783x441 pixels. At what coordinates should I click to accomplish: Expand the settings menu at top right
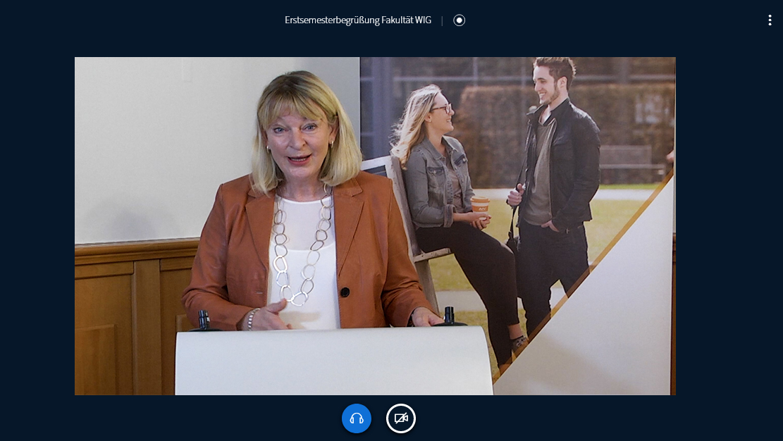pos(770,20)
